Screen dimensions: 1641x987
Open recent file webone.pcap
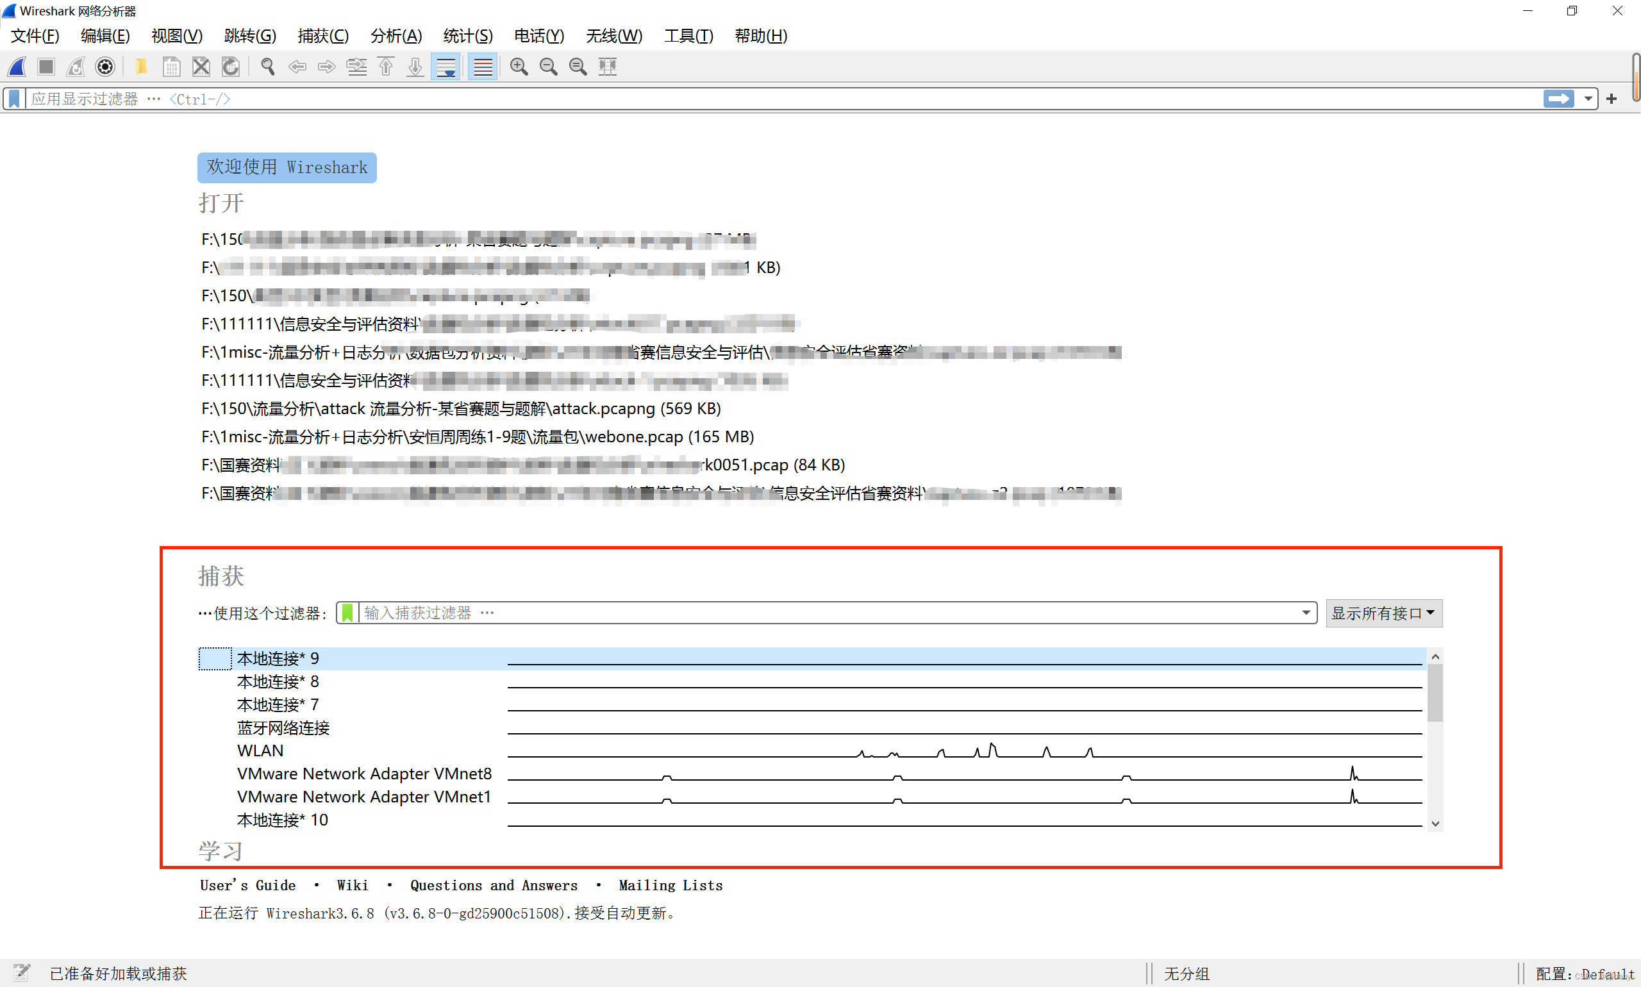(x=477, y=436)
